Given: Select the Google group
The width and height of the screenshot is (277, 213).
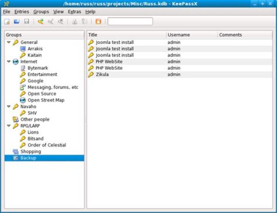Looking at the screenshot, I should click(x=35, y=81).
